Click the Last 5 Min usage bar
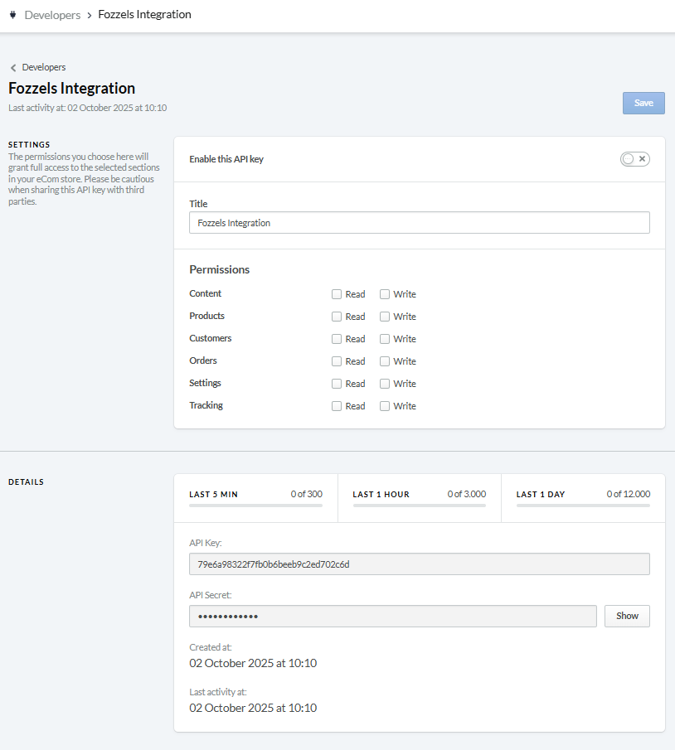This screenshot has height=750, width=675. tap(255, 504)
